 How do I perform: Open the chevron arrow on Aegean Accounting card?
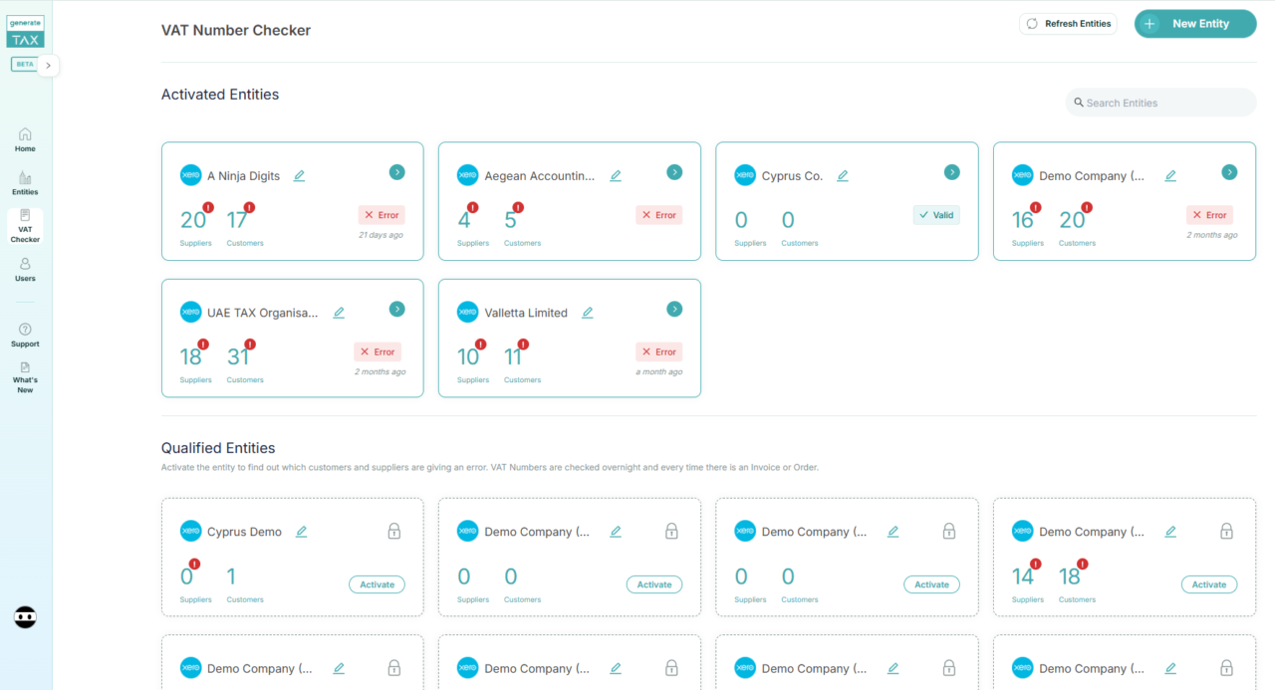point(674,171)
